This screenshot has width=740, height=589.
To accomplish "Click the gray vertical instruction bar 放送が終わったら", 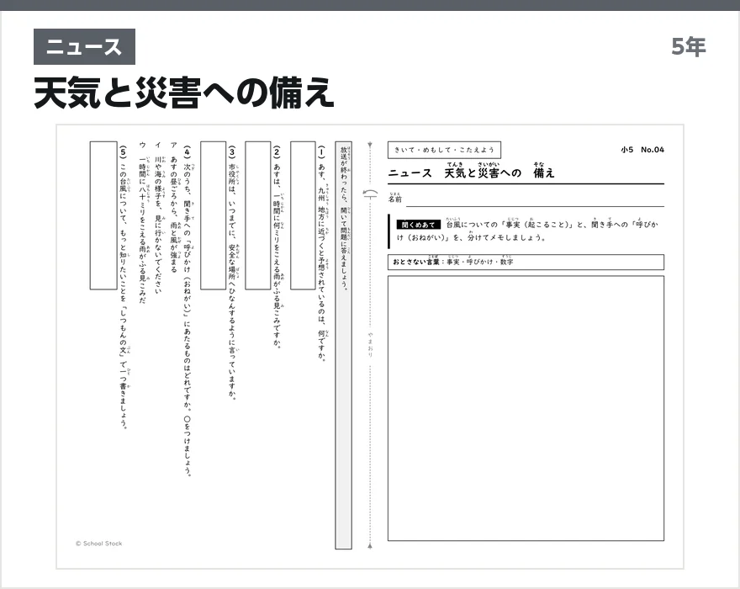I will [x=344, y=345].
